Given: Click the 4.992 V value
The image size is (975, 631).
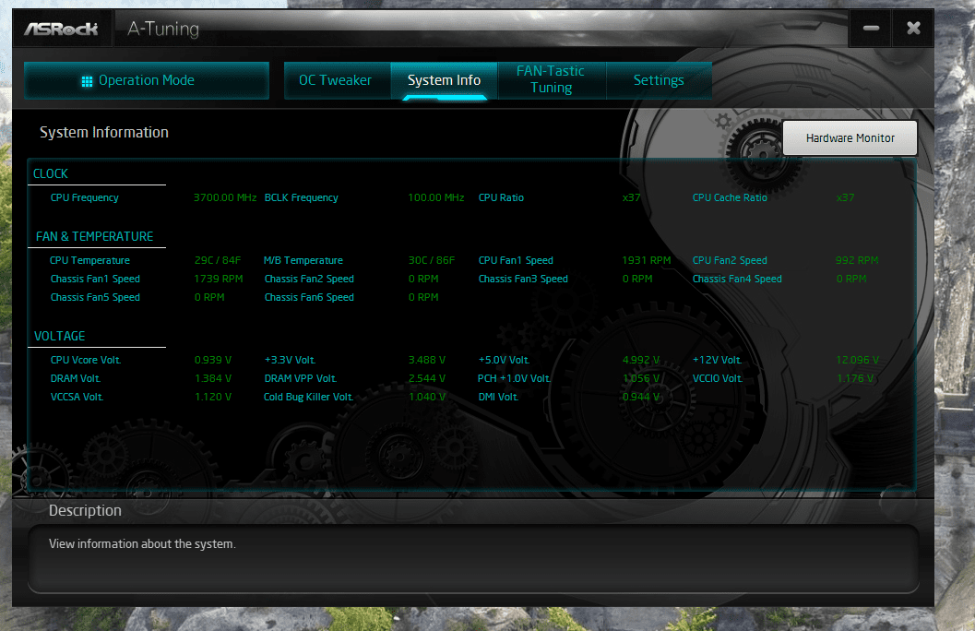Looking at the screenshot, I should tap(641, 361).
